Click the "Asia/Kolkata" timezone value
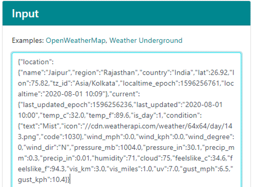Screen dimensions: 253x187 pyautogui.click(x=95, y=83)
